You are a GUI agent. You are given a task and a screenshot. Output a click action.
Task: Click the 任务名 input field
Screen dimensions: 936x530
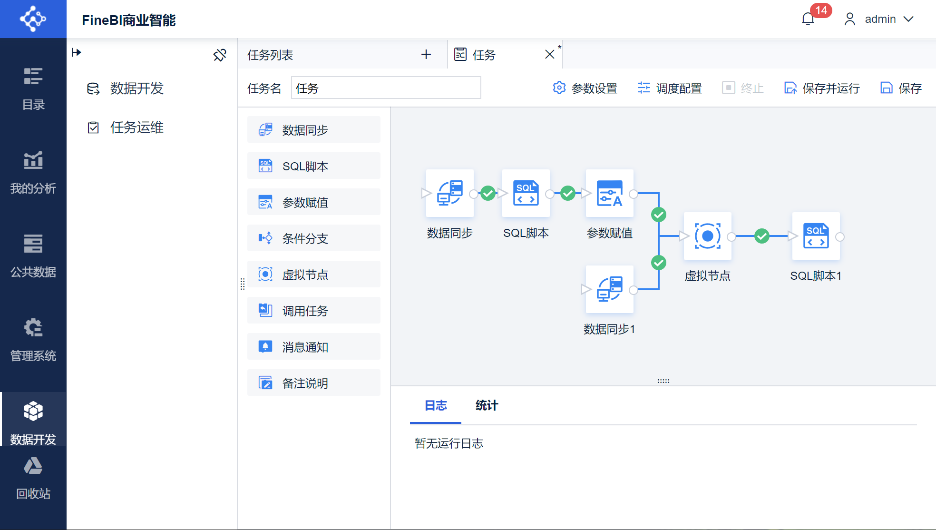(386, 88)
